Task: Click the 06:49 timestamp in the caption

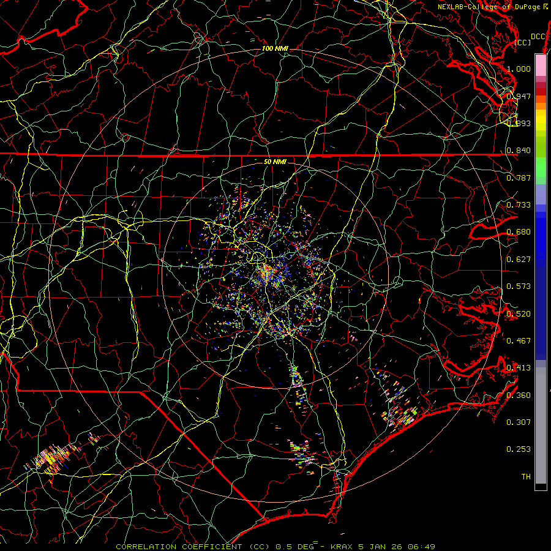Action: click(421, 547)
